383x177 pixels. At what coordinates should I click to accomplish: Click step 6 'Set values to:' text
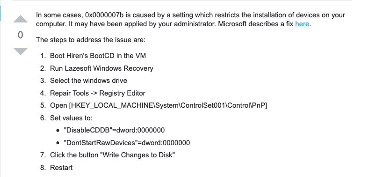(x=72, y=118)
